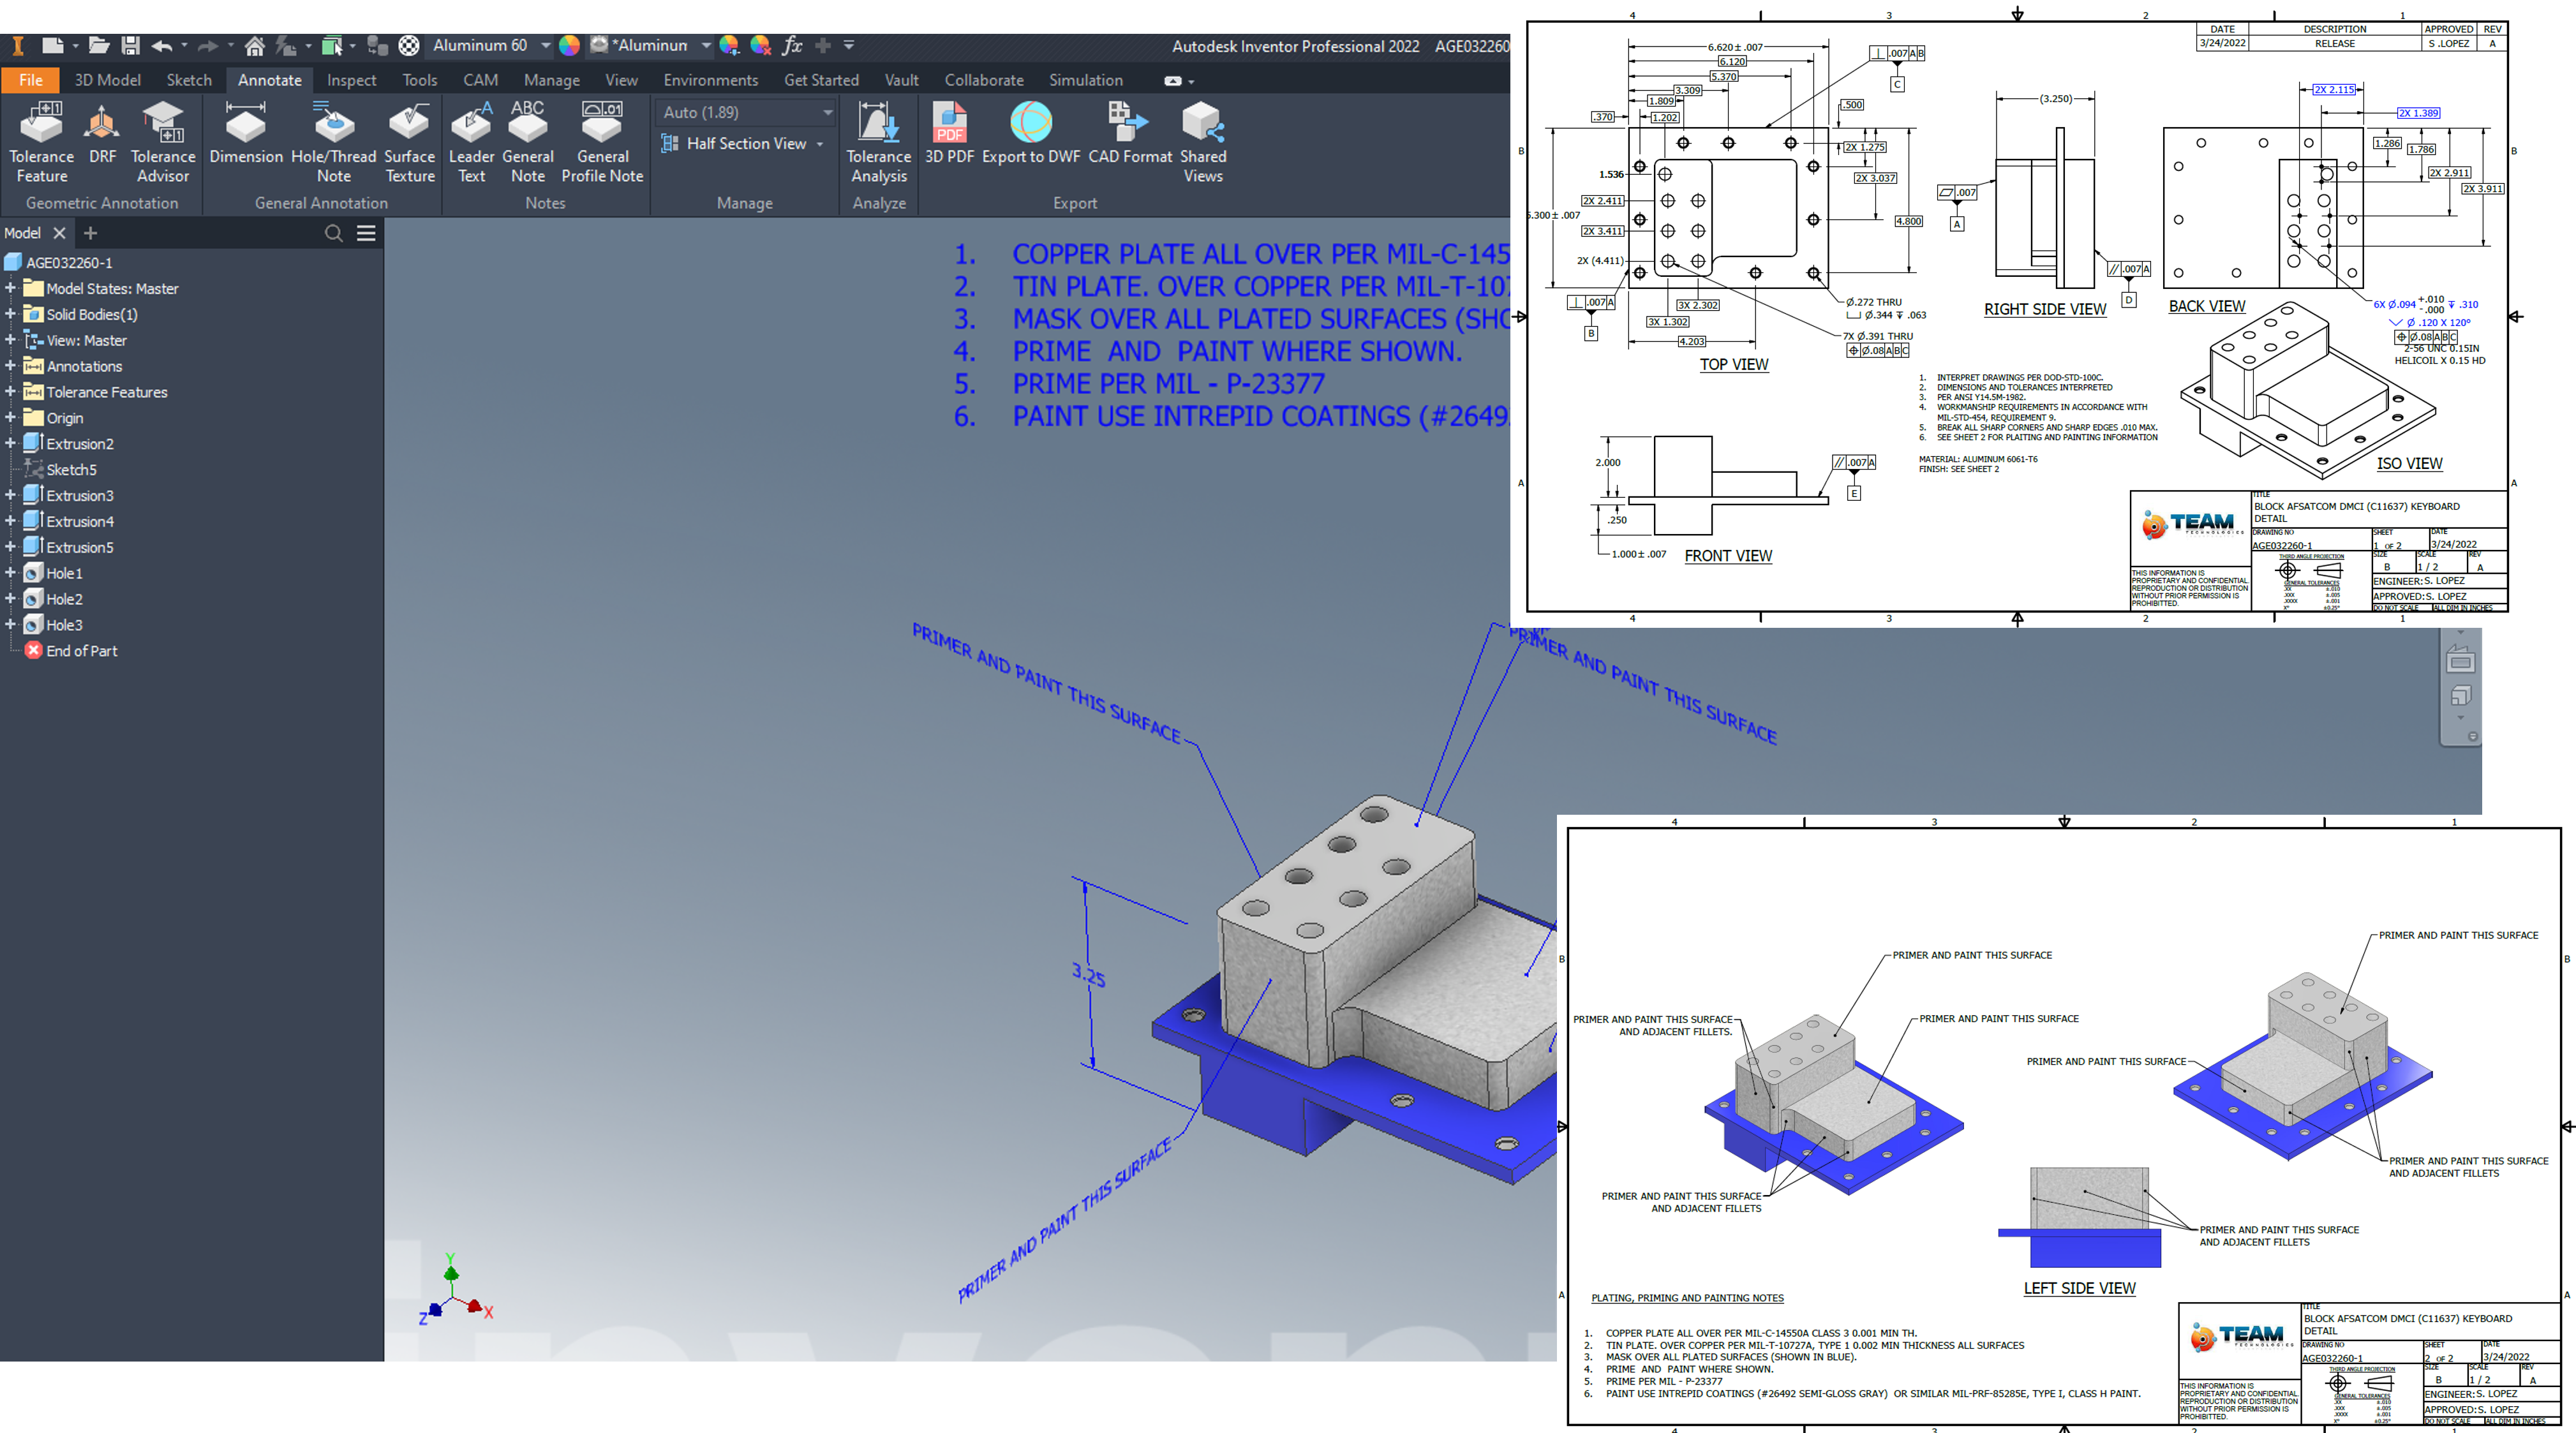The image size is (2576, 1433).
Task: Create Leader Text annotation
Action: click(471, 141)
